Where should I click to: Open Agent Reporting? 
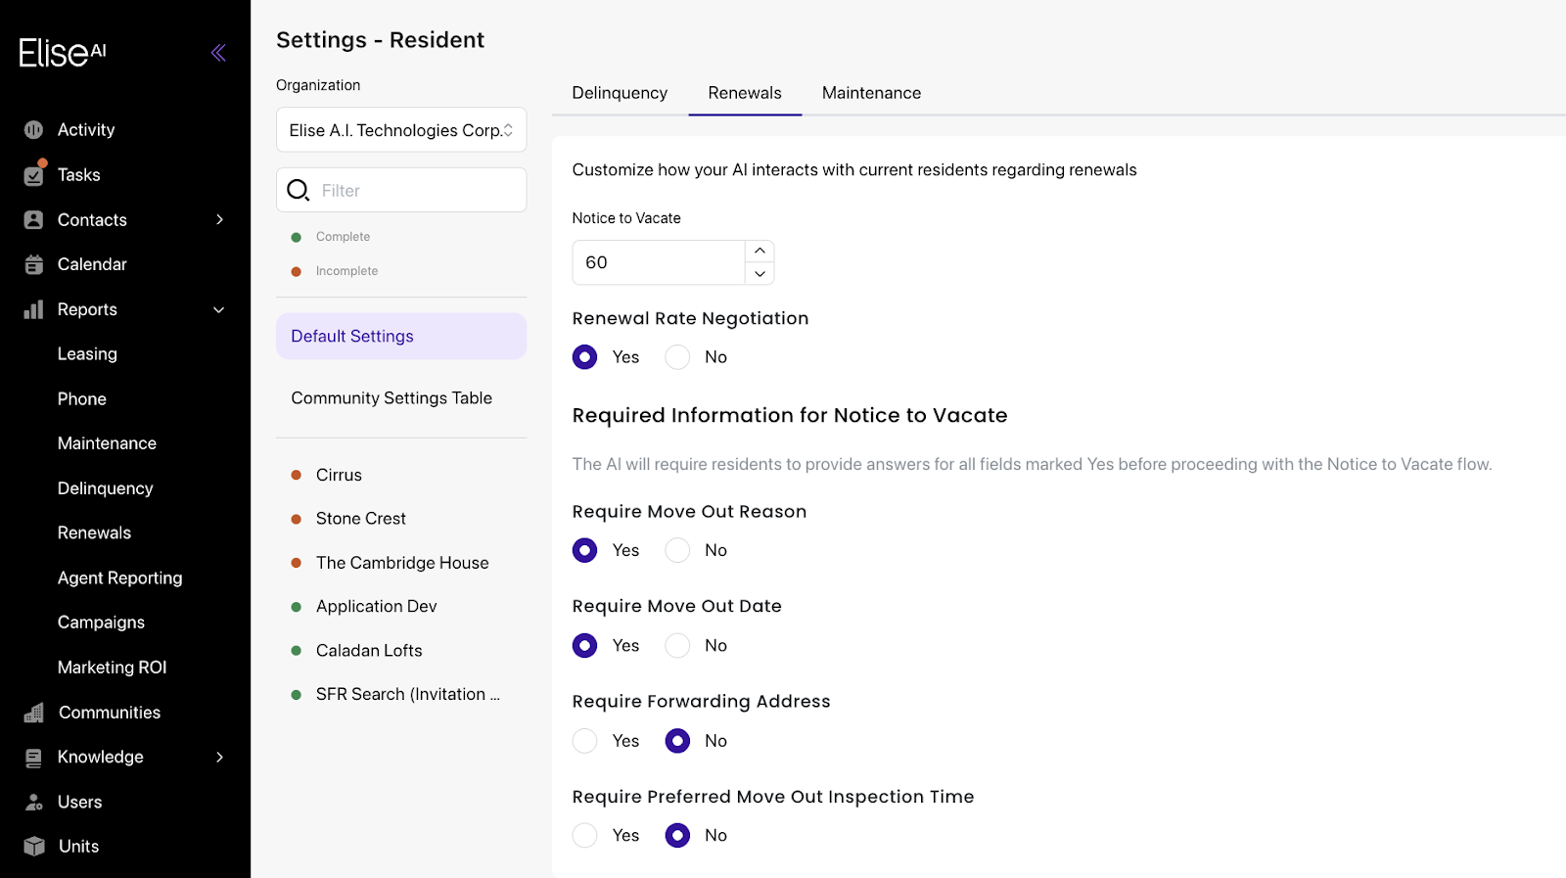tap(120, 578)
